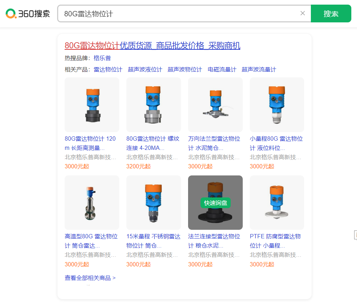Expand 查看全部相关商品 to view all products
The width and height of the screenshot is (357, 304).
coord(90,278)
